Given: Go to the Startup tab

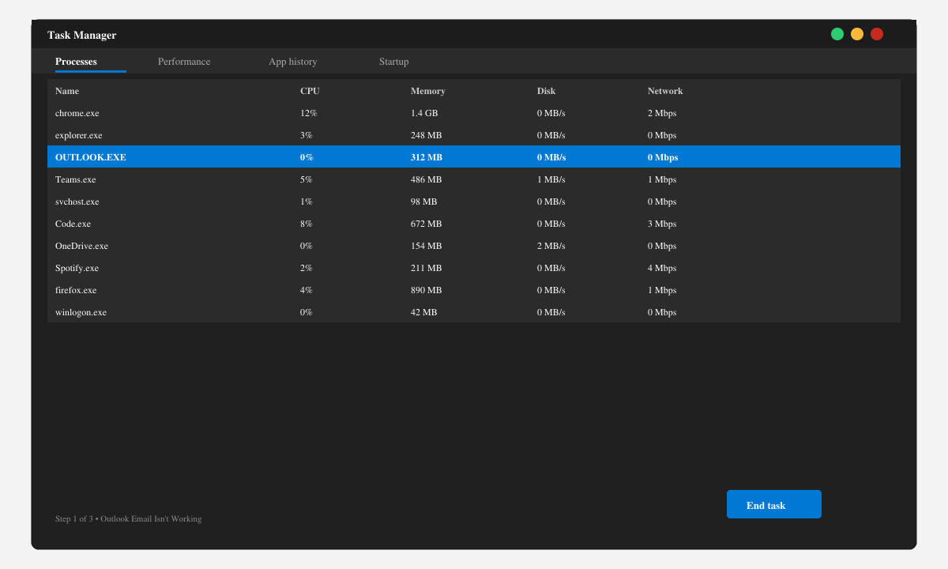Looking at the screenshot, I should click(x=393, y=62).
